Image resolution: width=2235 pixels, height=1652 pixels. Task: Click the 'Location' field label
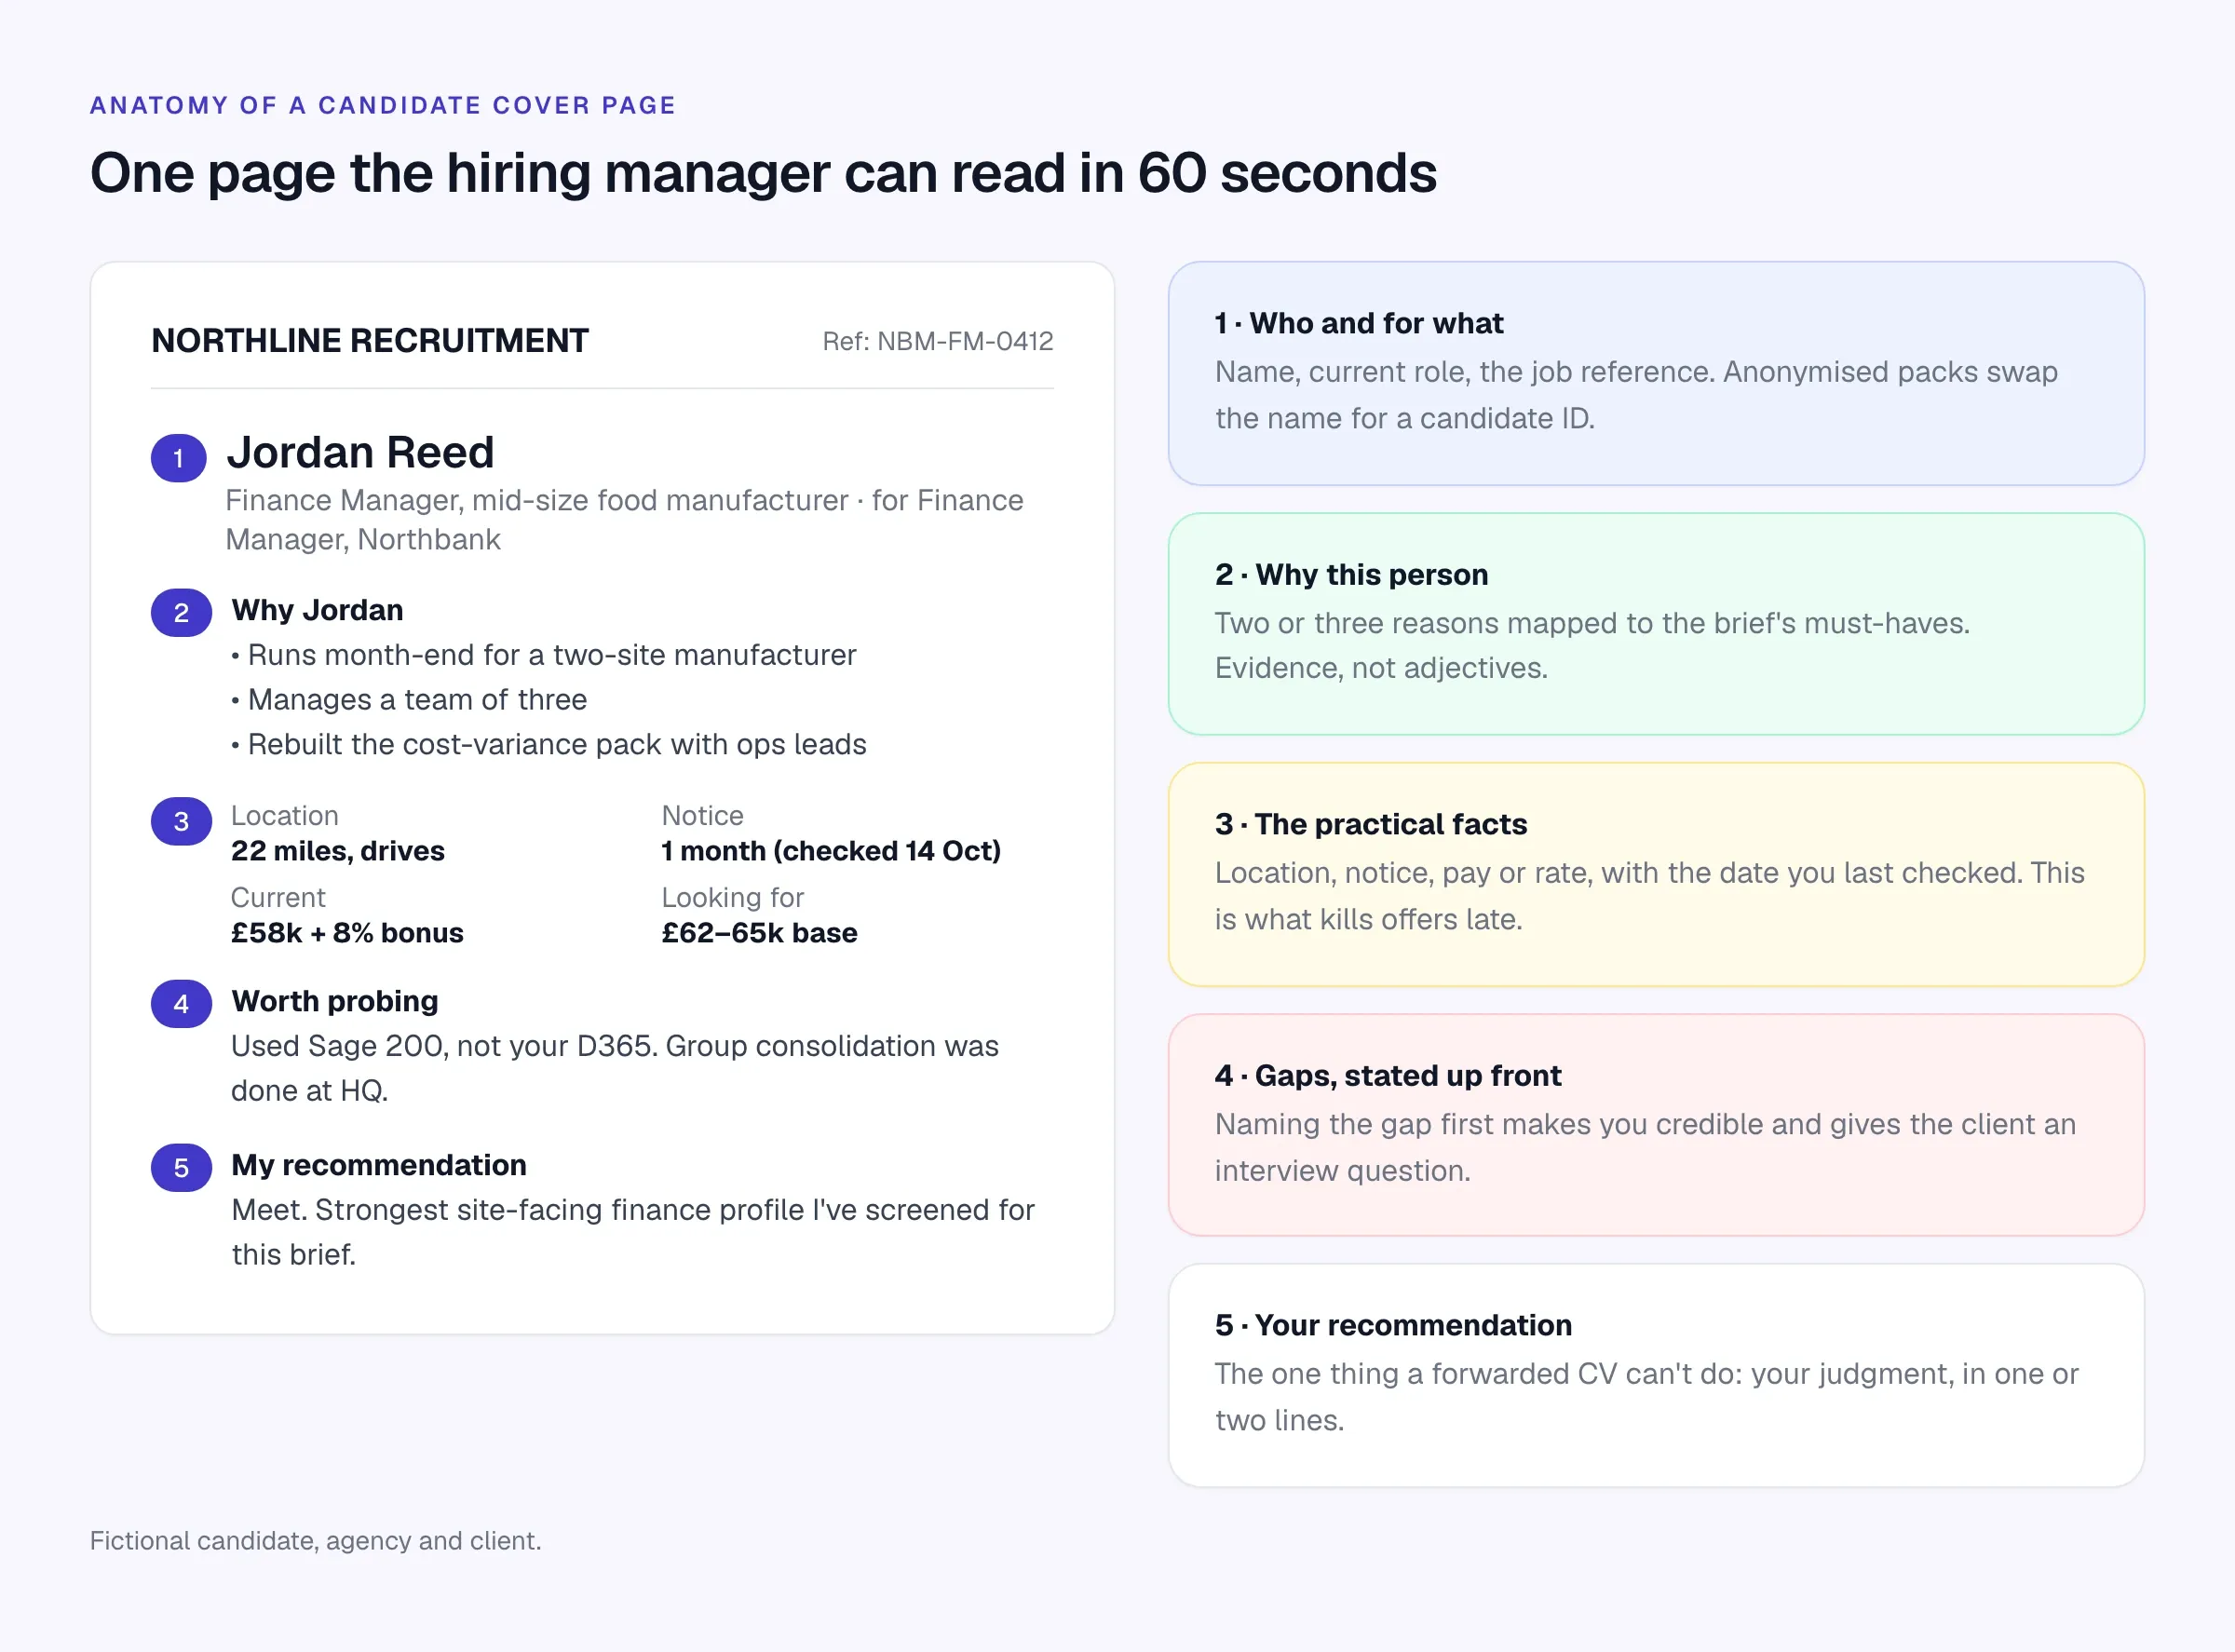(x=285, y=816)
